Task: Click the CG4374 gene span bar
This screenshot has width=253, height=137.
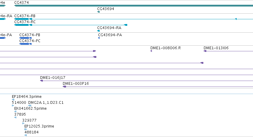Action: point(133,6)
